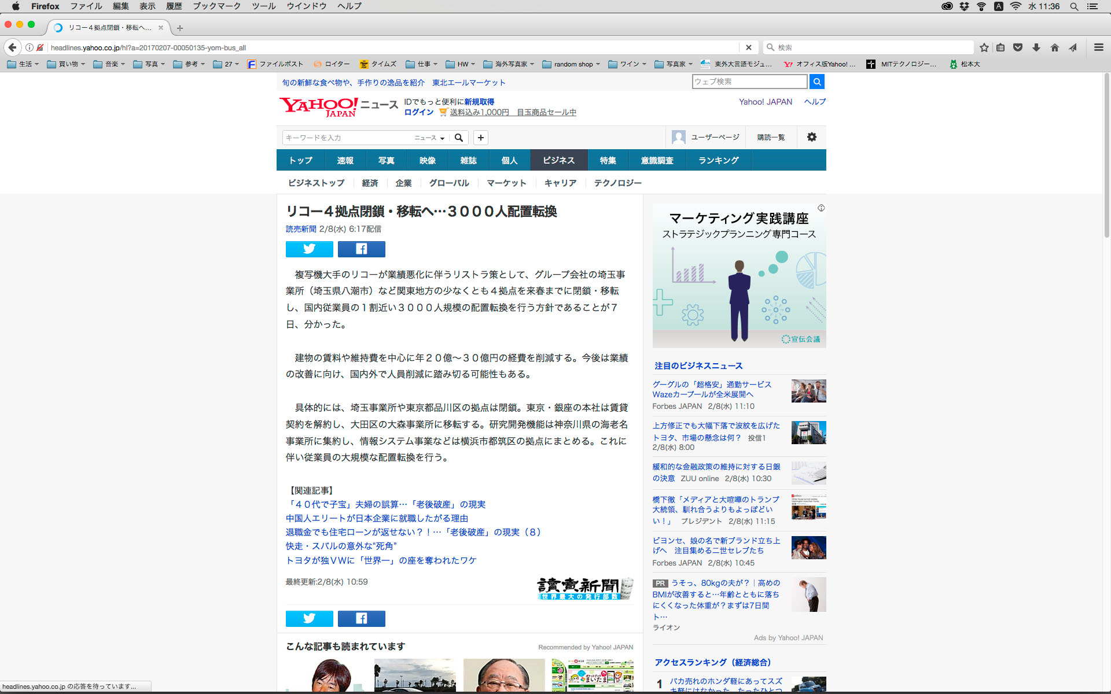This screenshot has height=694, width=1111.
Task: Open the Pocket icon in toolbar
Action: [x=1018, y=47]
